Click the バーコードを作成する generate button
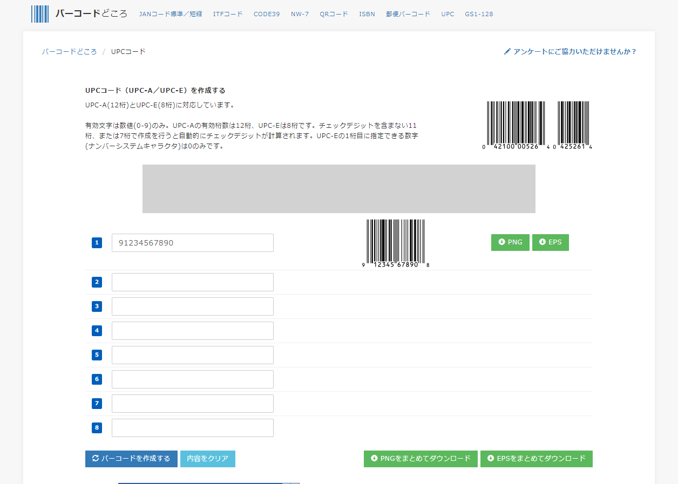This screenshot has height=484, width=678. [131, 459]
